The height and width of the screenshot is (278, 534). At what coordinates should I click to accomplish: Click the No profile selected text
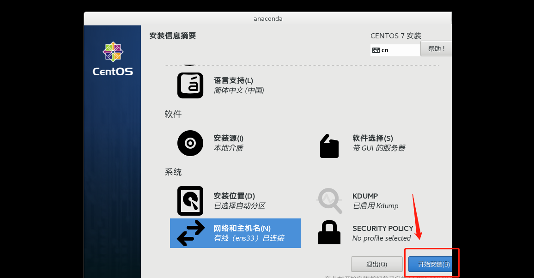click(382, 238)
